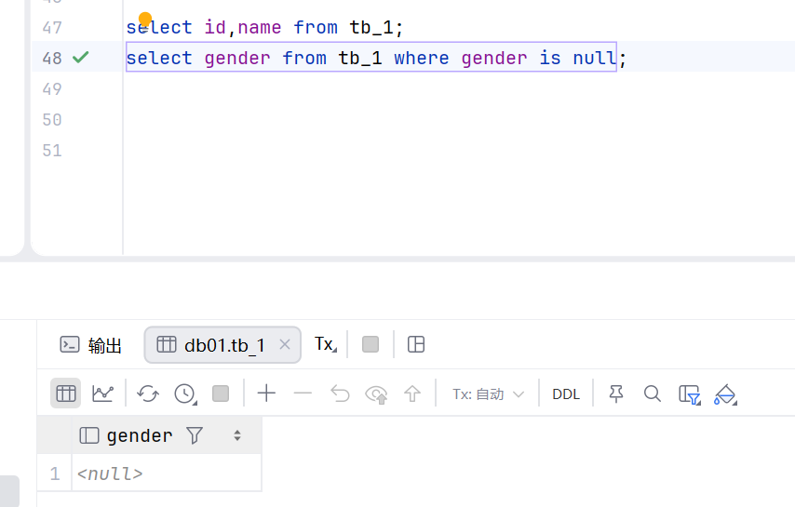Select result row number 1
The height and width of the screenshot is (507, 795).
55,474
